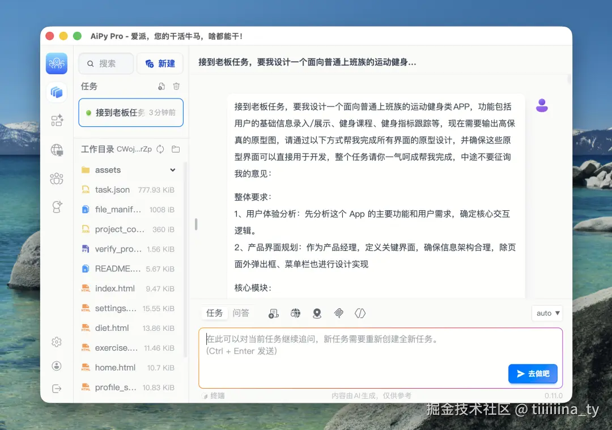Click the web search icon next to the tabs
Image resolution: width=612 pixels, height=430 pixels.
pos(295,313)
